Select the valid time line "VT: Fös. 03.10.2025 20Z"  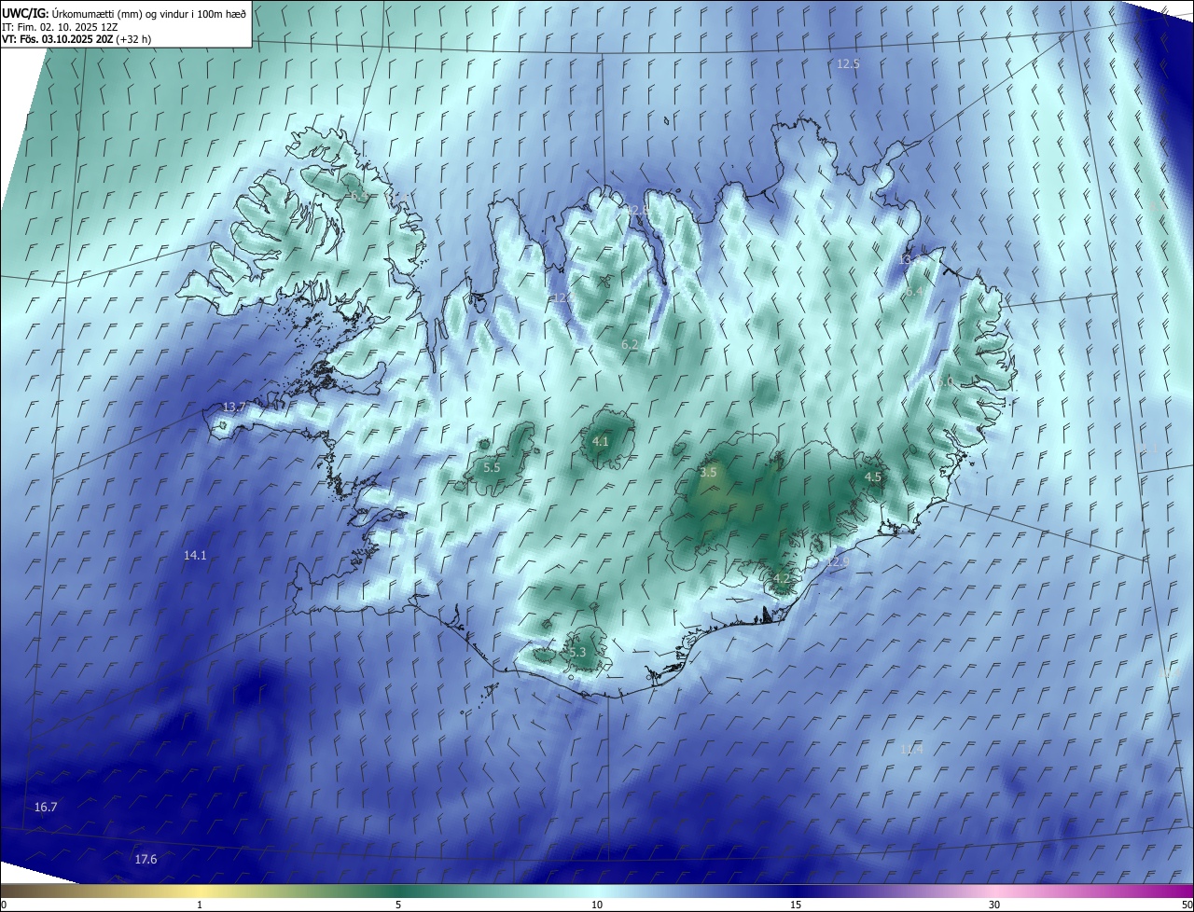click(x=58, y=39)
